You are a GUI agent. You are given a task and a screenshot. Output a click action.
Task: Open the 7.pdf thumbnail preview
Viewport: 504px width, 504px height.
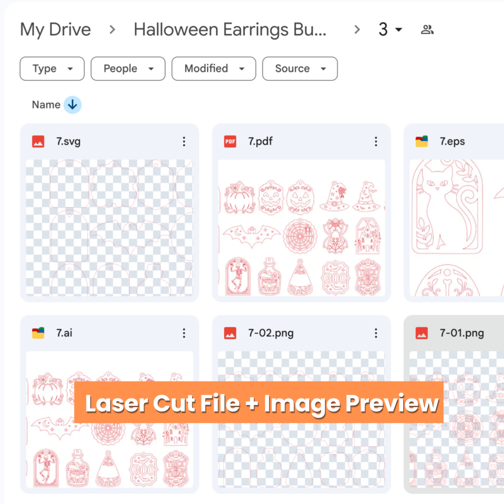pos(301,227)
